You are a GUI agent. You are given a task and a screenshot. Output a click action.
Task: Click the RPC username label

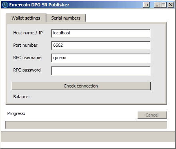click(27, 58)
